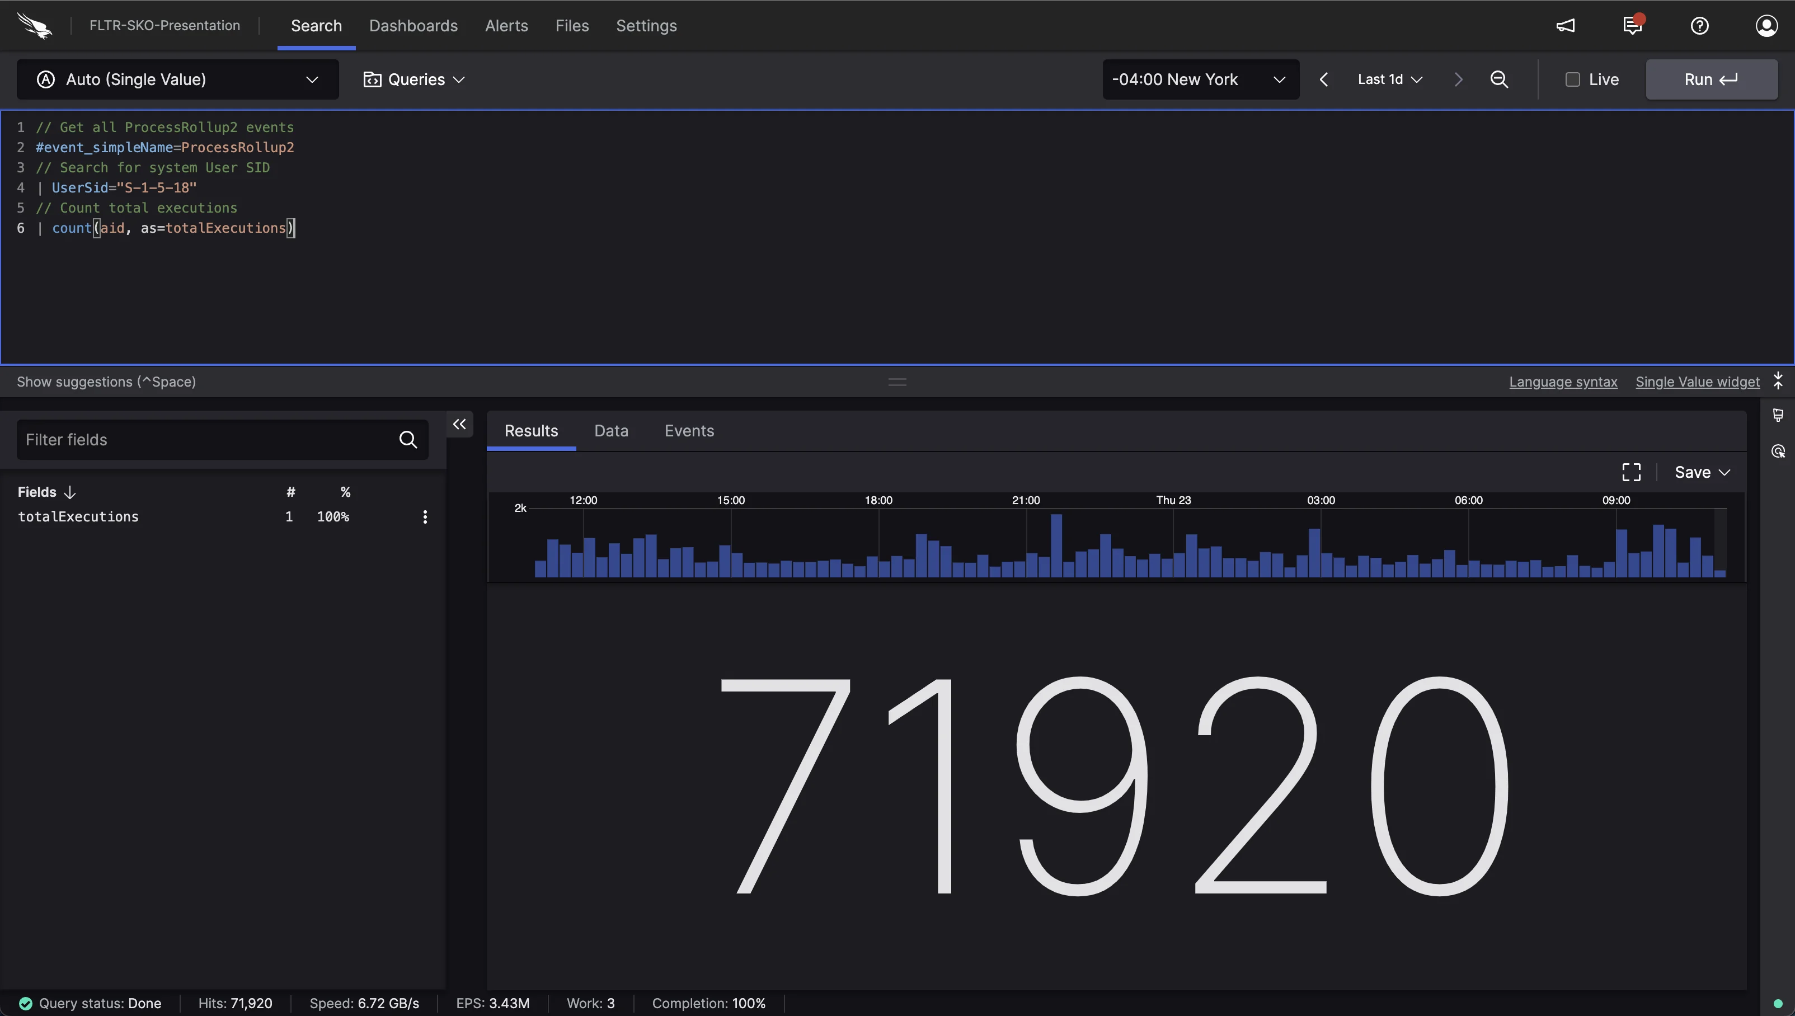Expand the Queries dropdown
This screenshot has height=1016, width=1795.
pos(414,79)
